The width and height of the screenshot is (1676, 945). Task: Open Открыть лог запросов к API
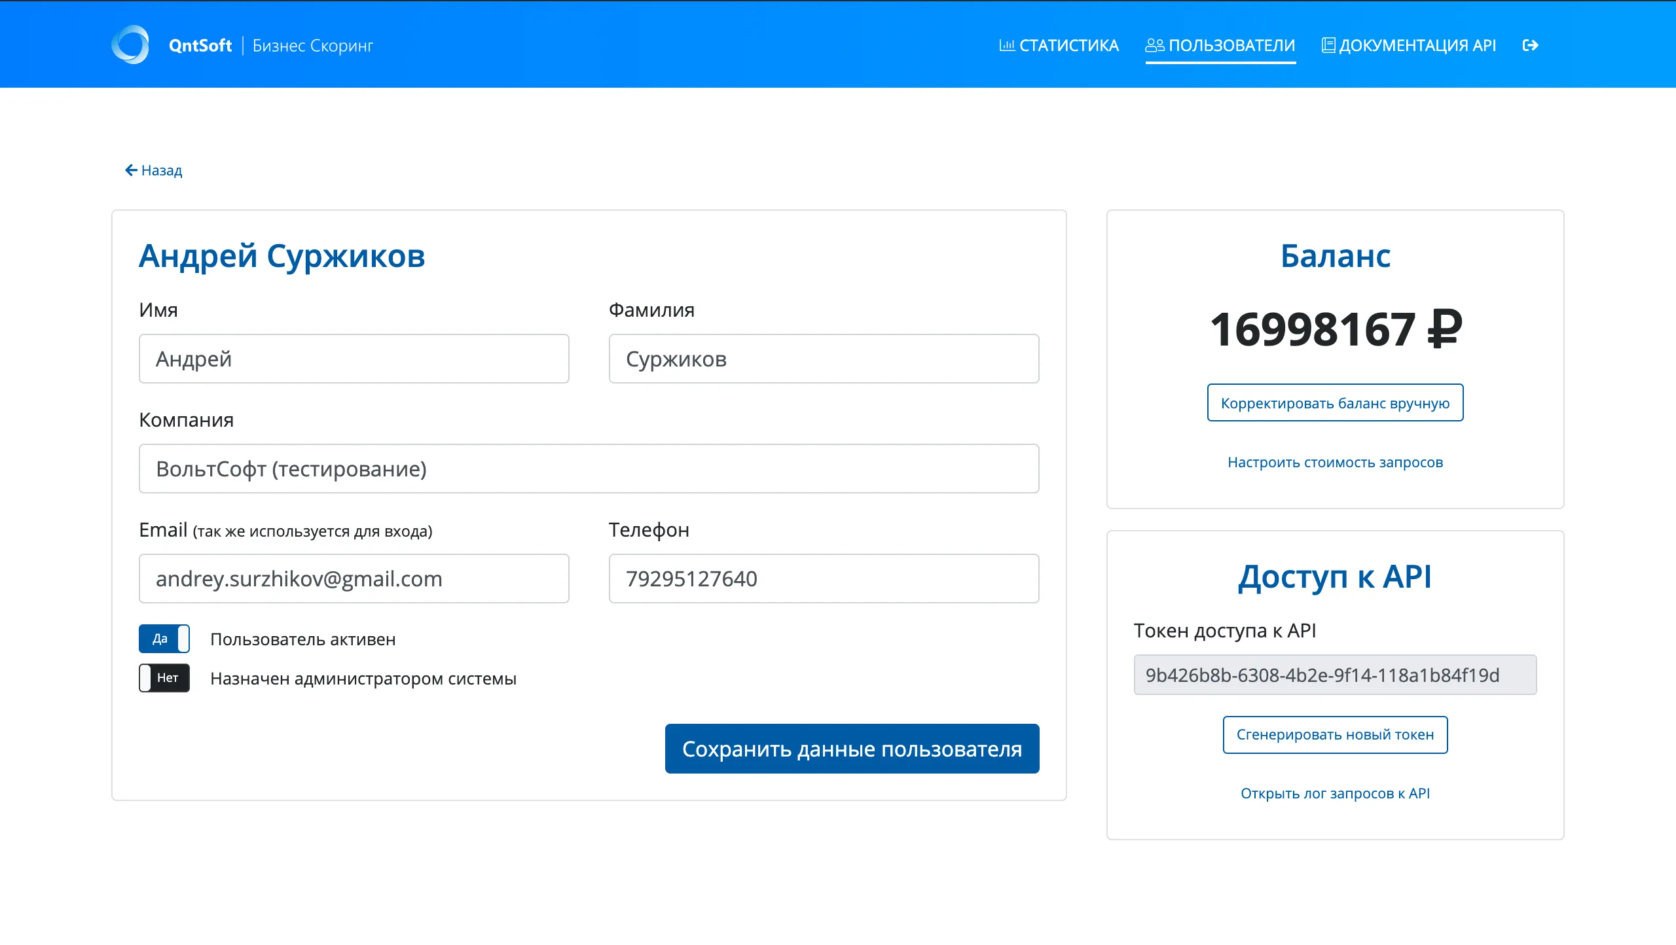pyautogui.click(x=1336, y=793)
